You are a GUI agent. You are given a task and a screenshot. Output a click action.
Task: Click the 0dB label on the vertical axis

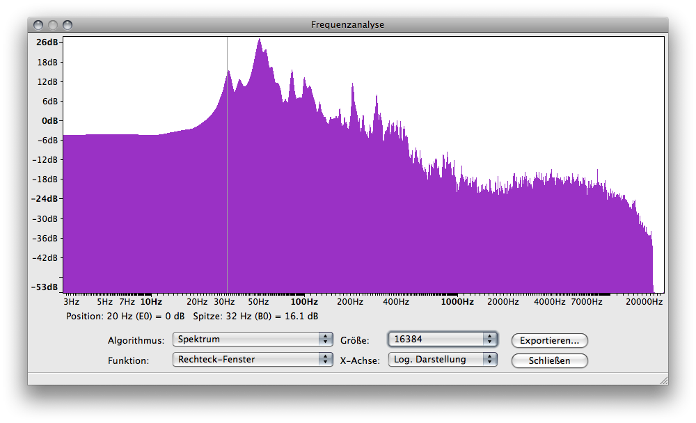pyautogui.click(x=49, y=121)
